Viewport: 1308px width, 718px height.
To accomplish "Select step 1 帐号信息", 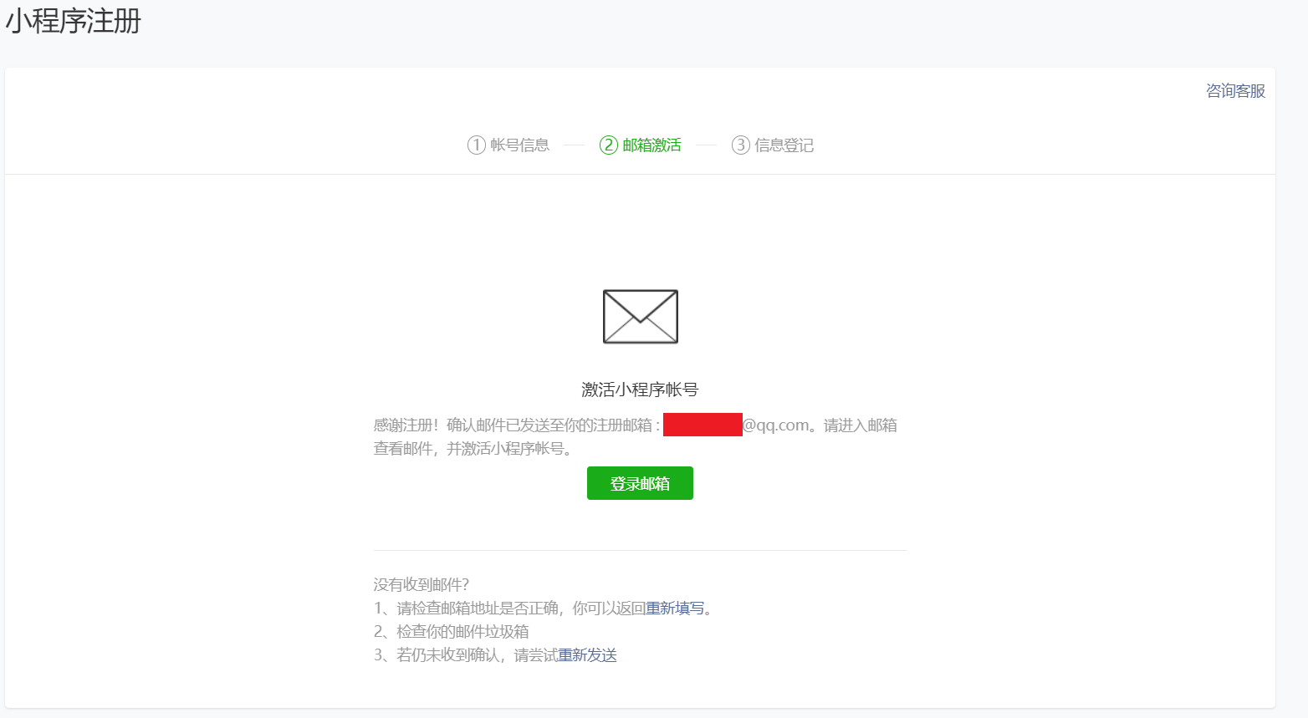I will (x=508, y=145).
